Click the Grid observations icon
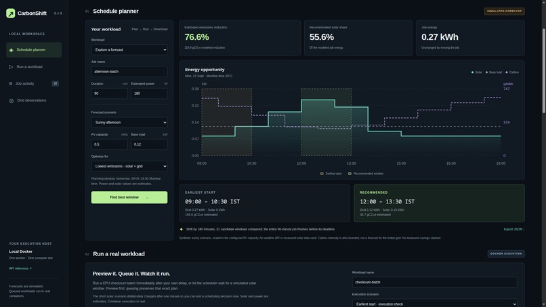546x307 pixels. (11, 101)
